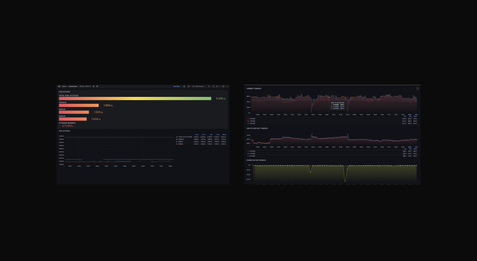The height and width of the screenshot is (261, 477).
Task: Open the Add dropdown
Action: (x=177, y=86)
